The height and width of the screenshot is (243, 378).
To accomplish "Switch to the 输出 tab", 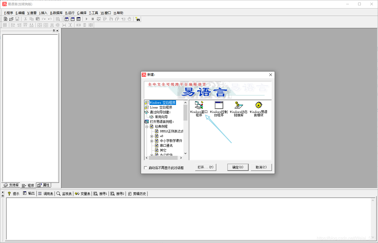I will tap(29, 193).
